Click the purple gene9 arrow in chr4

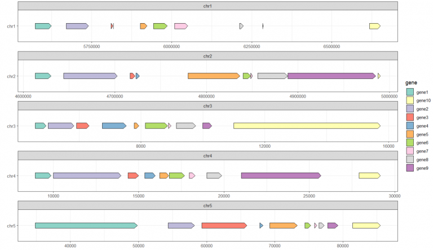point(281,176)
